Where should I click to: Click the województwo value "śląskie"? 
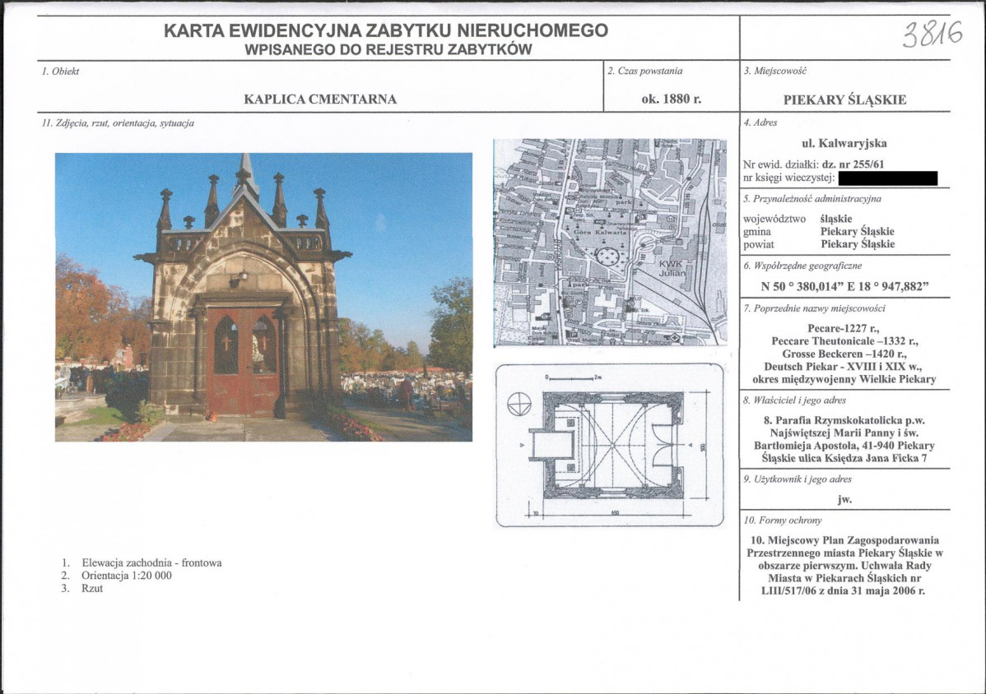(836, 219)
